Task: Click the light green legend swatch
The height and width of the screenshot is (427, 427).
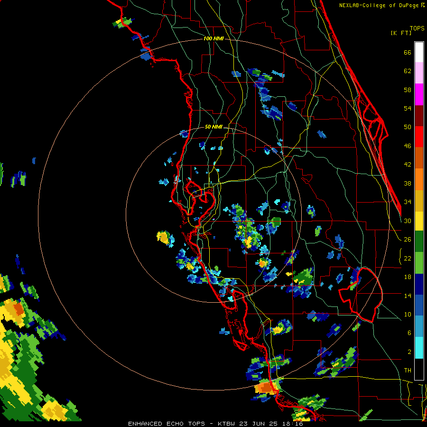Action: (x=419, y=263)
